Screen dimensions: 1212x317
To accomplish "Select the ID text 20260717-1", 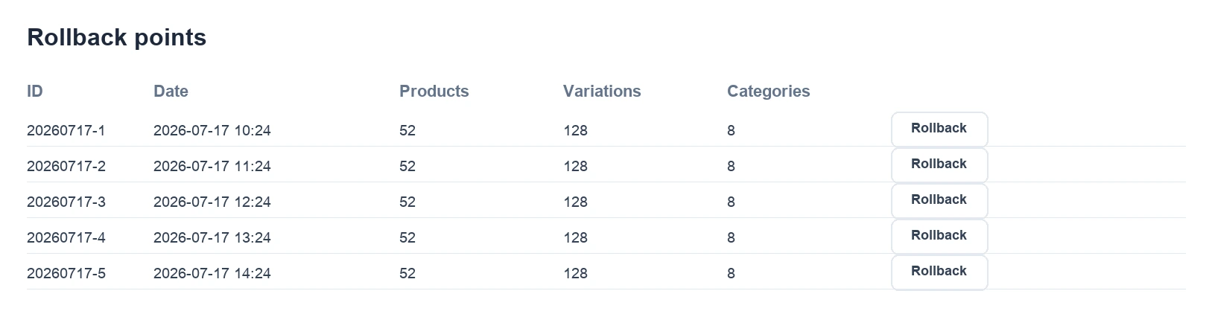I will 66,130.
